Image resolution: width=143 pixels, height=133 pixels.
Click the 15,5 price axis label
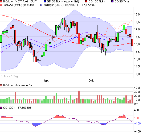coord(137,52)
